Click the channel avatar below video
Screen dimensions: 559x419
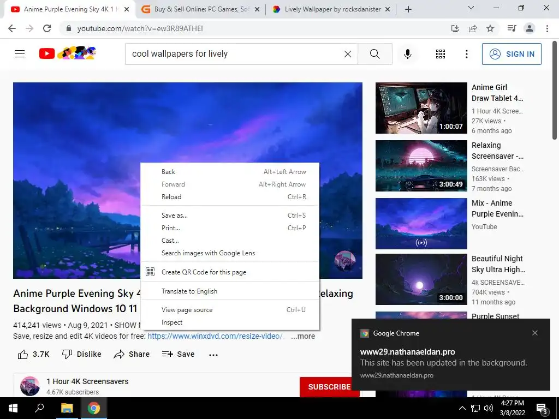tap(30, 386)
